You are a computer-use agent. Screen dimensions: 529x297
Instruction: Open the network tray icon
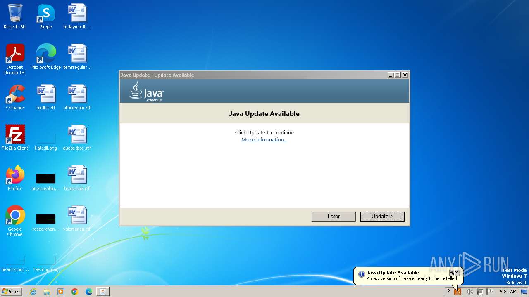[x=480, y=292]
